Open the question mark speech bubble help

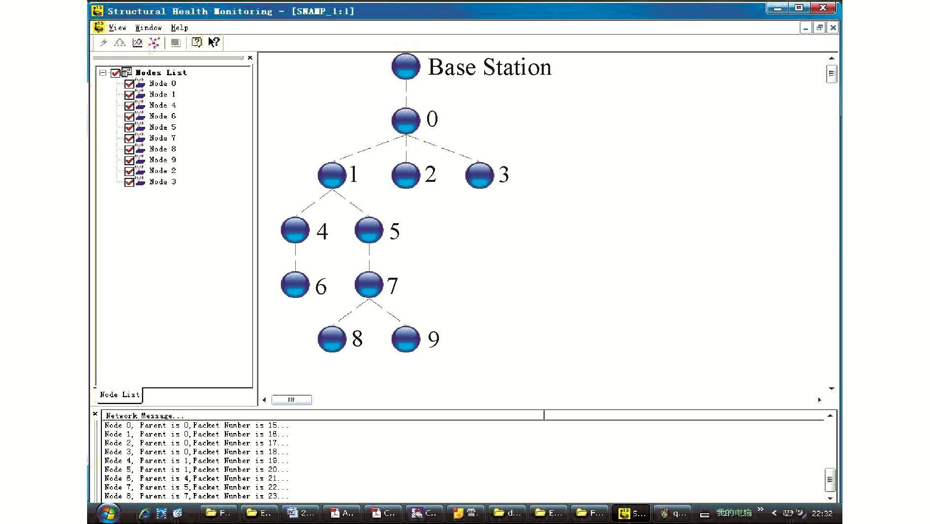click(196, 42)
